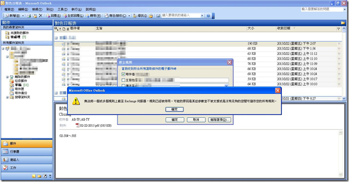Viewport: 349px width, 182px height.
Task: Select the 待處理 follow-up folder
Action: point(16,37)
